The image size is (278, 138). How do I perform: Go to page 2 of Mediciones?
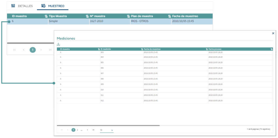point(77,130)
